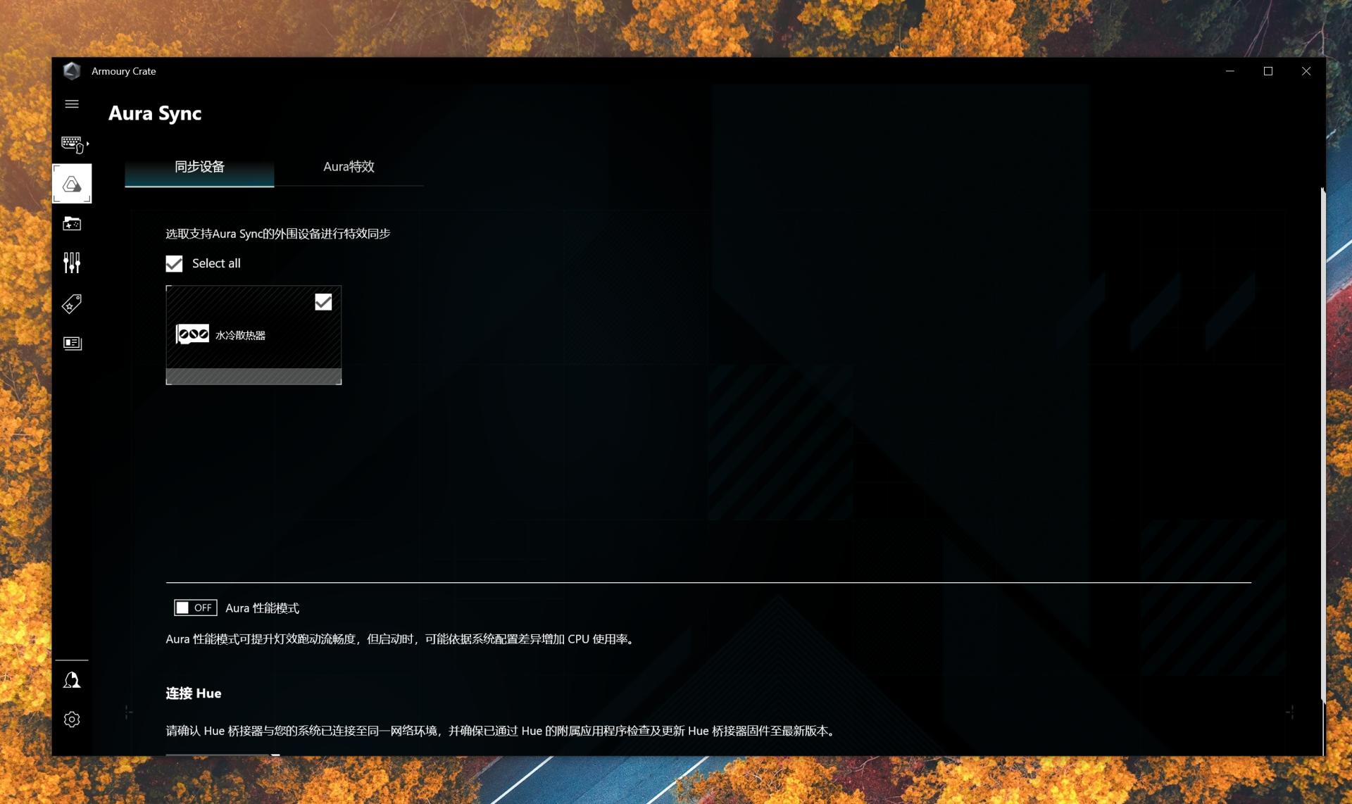This screenshot has height=804, width=1352.
Task: Click the 水冷散热器 device tile
Action: (x=254, y=336)
